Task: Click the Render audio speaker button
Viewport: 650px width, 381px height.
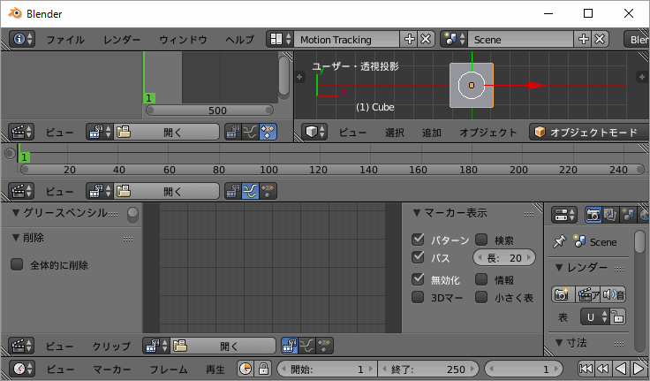Action: pyautogui.click(x=614, y=294)
